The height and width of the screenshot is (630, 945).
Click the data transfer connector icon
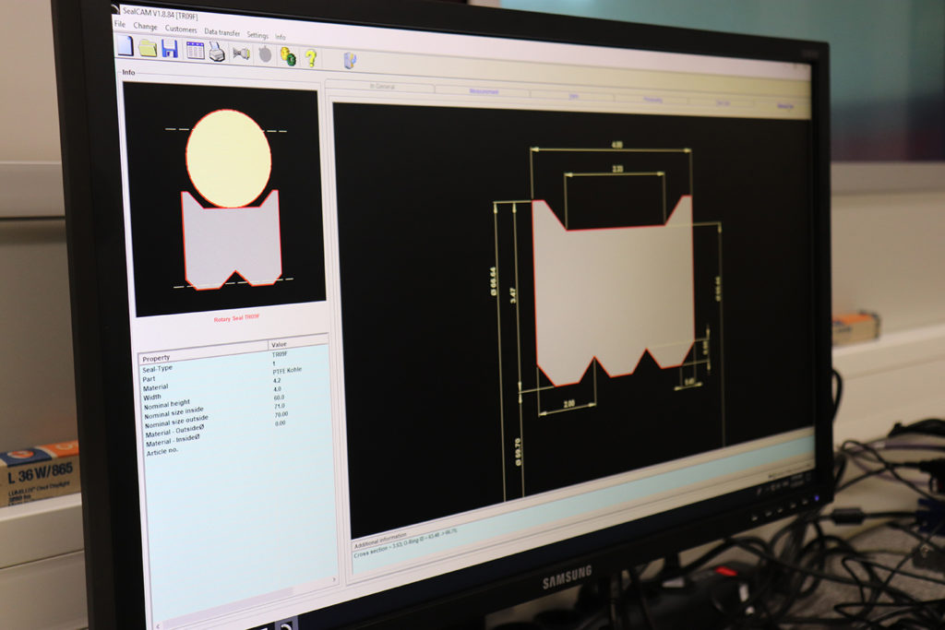click(x=241, y=53)
